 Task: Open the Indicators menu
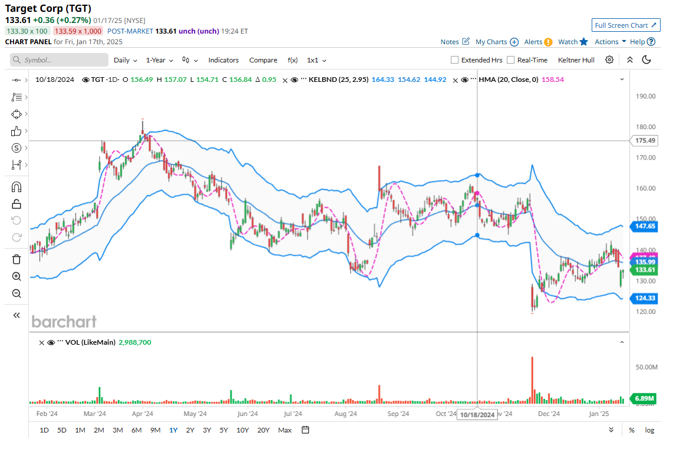click(223, 60)
